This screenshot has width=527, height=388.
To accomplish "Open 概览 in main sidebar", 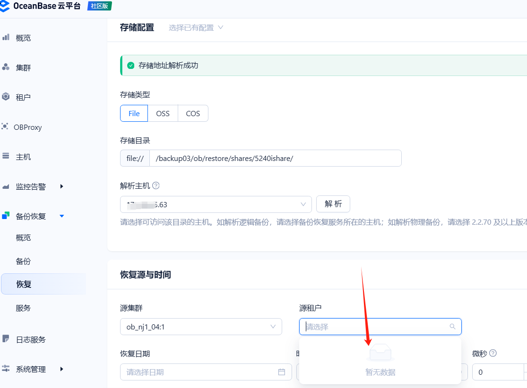I will coord(23,38).
